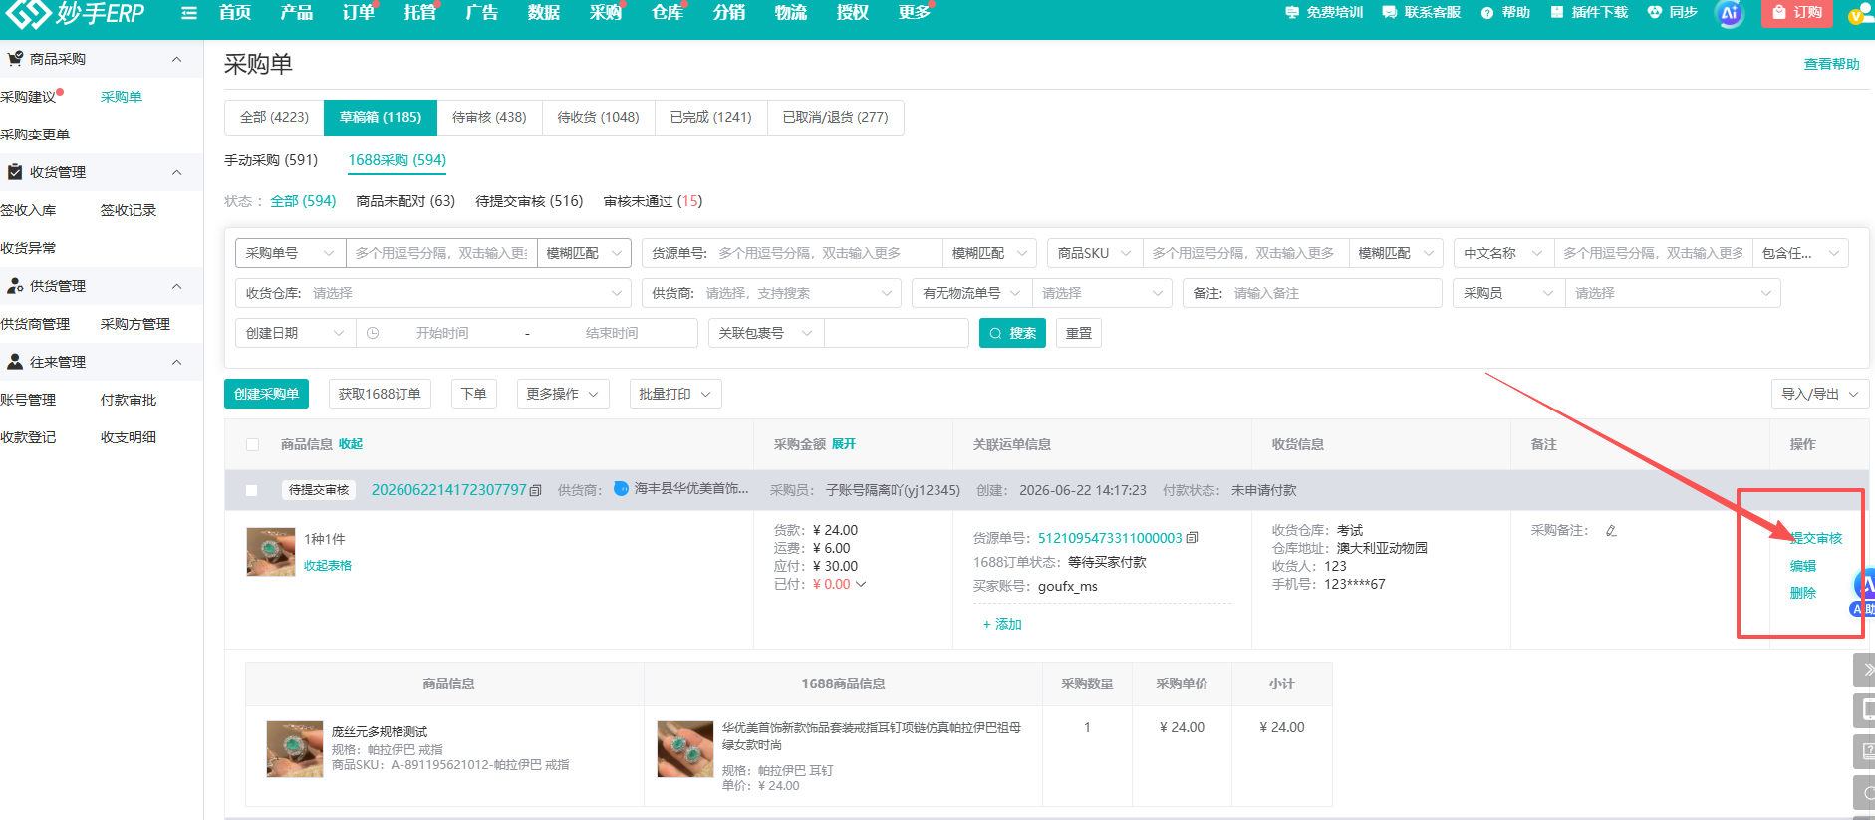Click the 免费培训 icon link
The width and height of the screenshot is (1875, 820).
tap(1292, 13)
